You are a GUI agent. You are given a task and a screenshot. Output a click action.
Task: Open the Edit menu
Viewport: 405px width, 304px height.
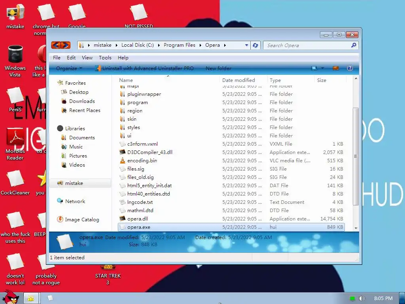click(x=71, y=58)
